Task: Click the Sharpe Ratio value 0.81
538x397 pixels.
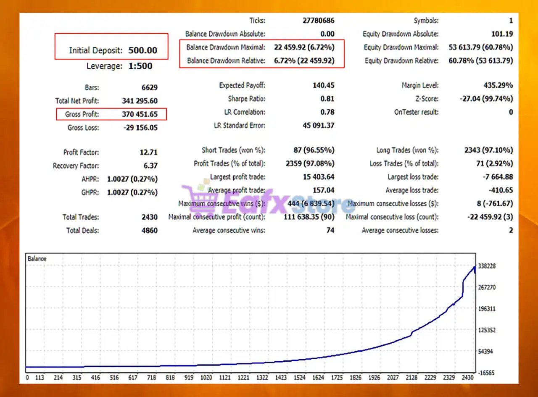Action: [327, 99]
